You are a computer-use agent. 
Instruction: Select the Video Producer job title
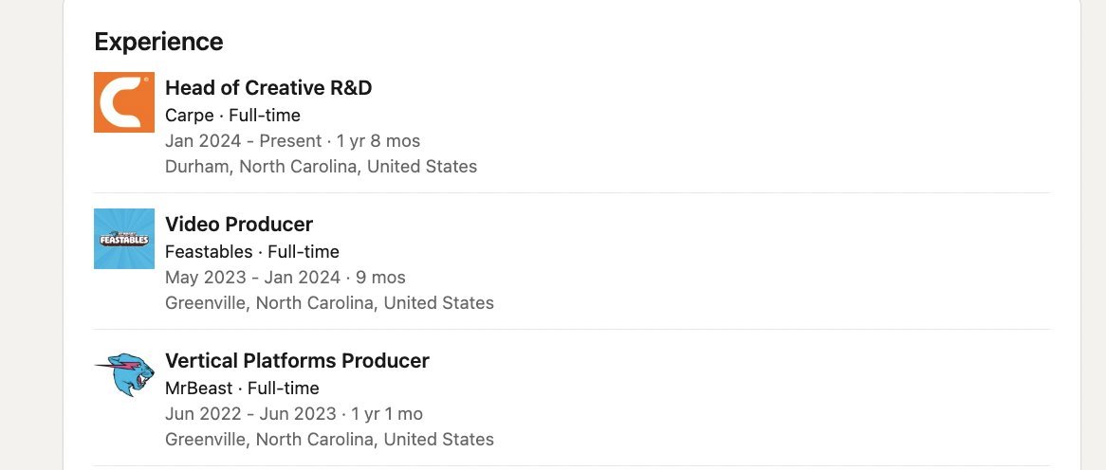pyautogui.click(x=239, y=225)
